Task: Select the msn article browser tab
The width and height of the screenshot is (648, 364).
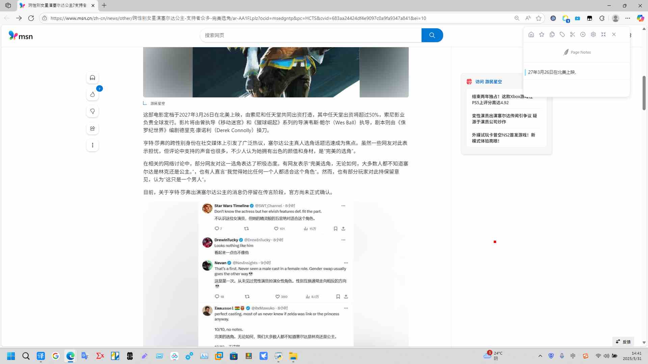Action: pos(57,5)
